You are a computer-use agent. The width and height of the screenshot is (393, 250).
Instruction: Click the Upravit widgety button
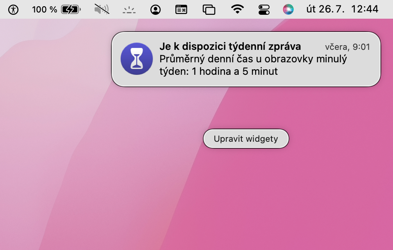click(246, 139)
